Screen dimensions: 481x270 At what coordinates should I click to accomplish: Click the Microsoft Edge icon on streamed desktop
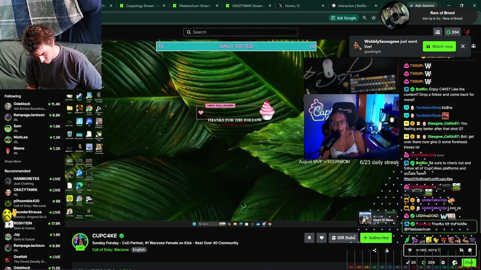pos(79,186)
